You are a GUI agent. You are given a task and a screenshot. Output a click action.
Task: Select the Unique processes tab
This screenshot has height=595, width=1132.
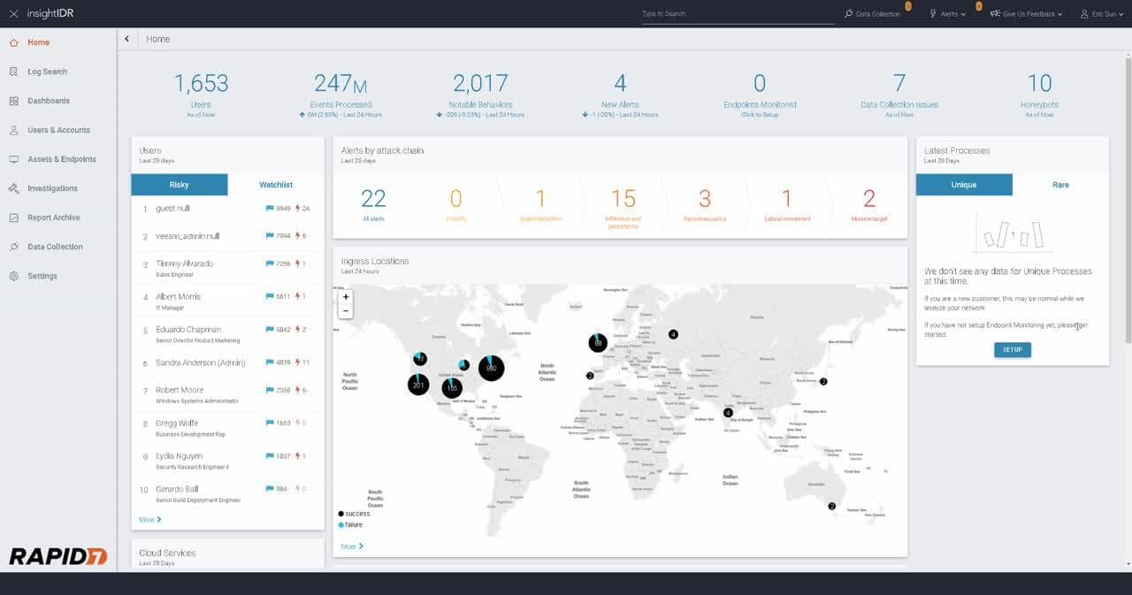tap(964, 185)
